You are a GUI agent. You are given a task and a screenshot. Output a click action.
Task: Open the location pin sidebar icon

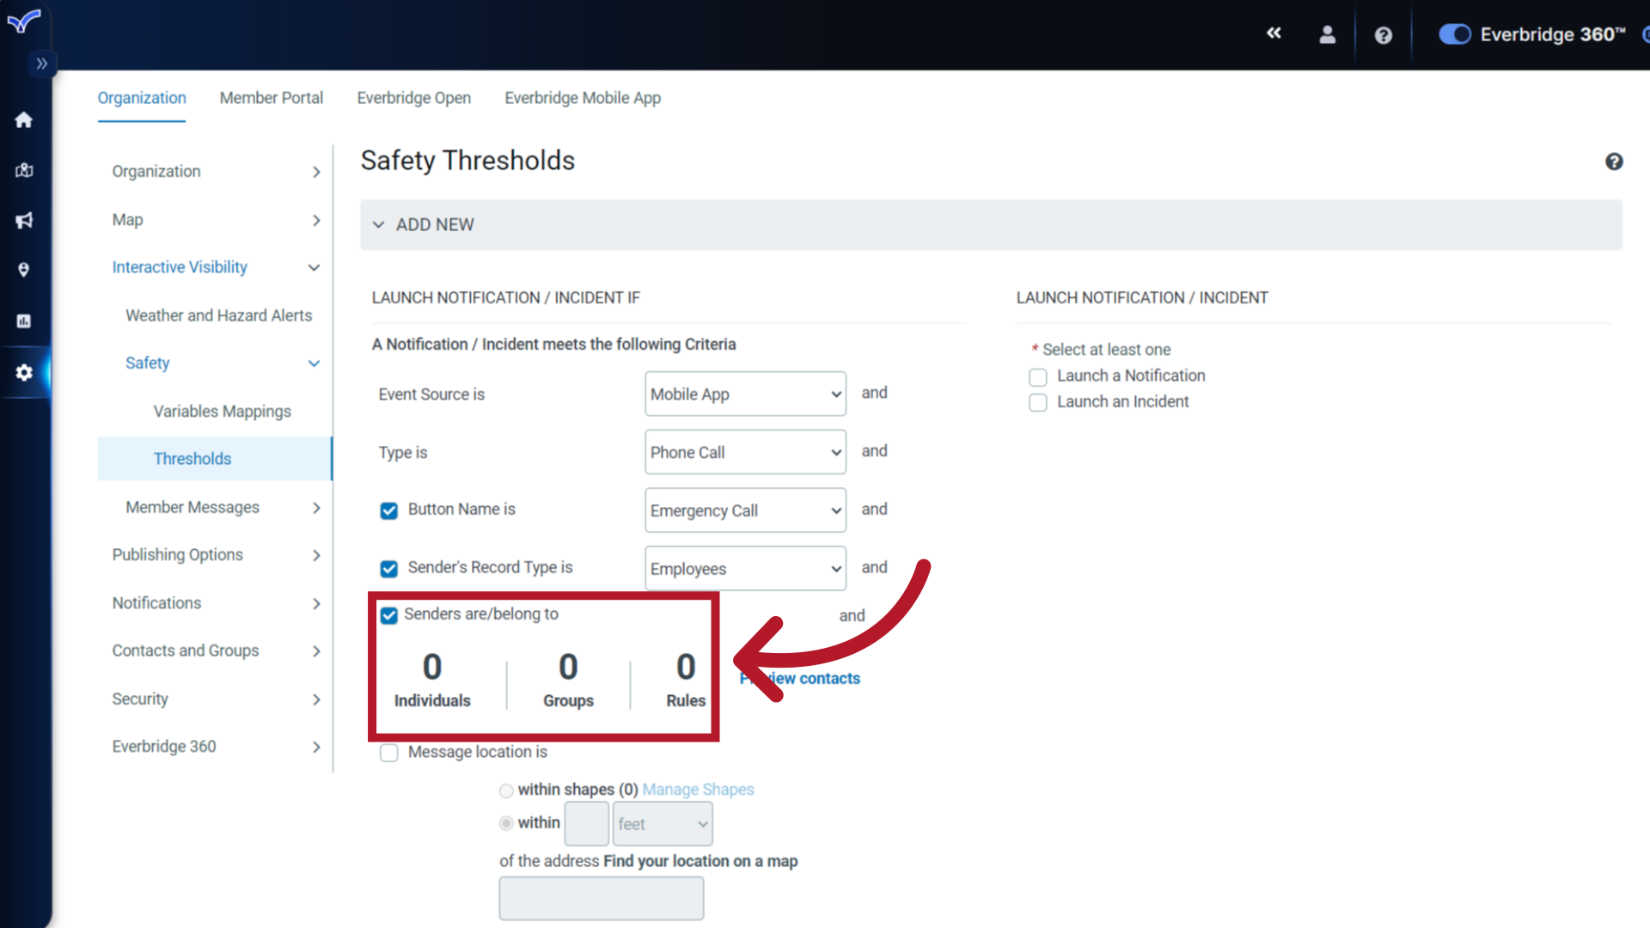click(x=24, y=271)
